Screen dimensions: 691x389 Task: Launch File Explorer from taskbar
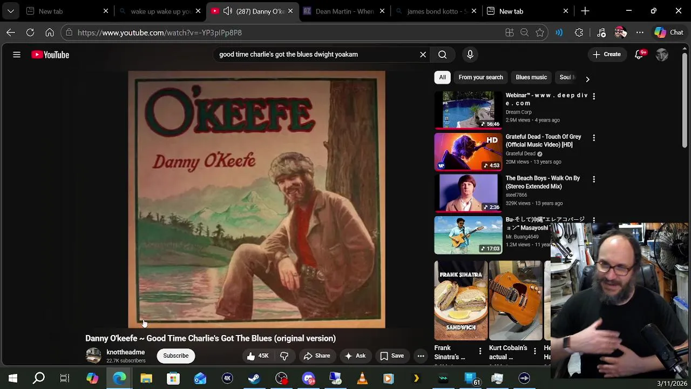(146, 378)
